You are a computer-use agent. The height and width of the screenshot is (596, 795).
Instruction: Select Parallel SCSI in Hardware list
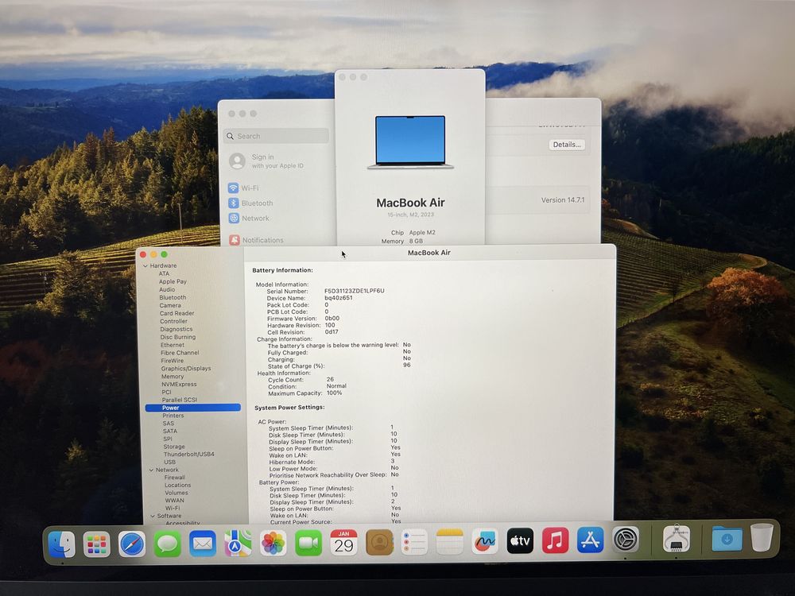click(x=180, y=400)
